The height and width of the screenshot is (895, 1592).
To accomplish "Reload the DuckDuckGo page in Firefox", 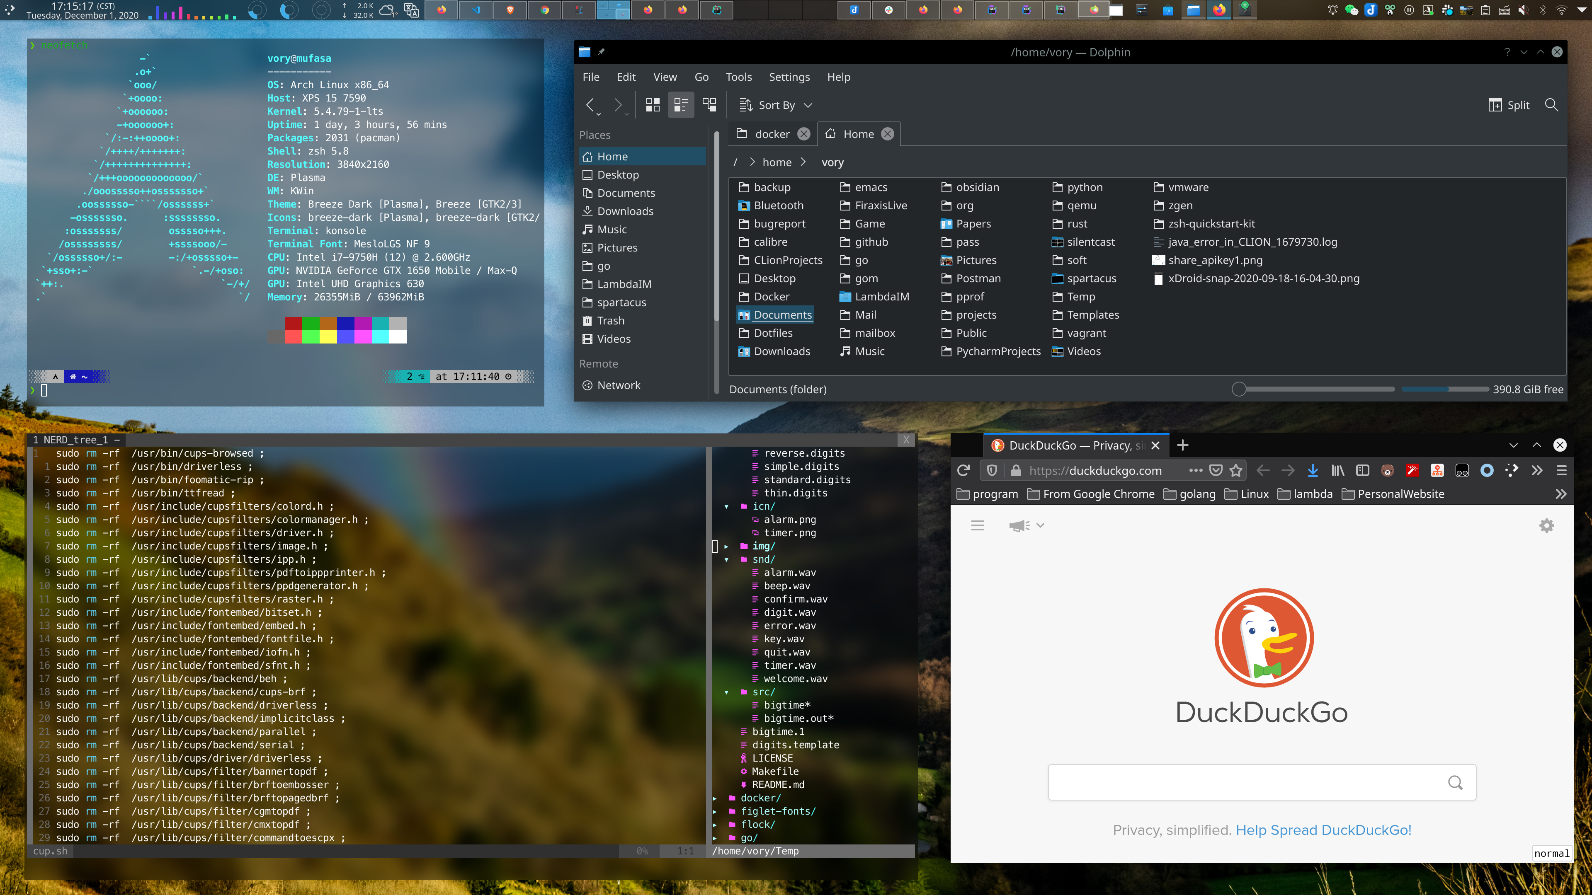I will (x=963, y=471).
